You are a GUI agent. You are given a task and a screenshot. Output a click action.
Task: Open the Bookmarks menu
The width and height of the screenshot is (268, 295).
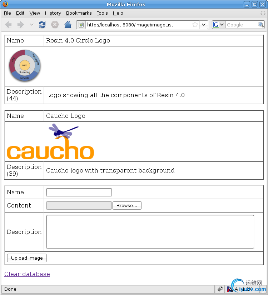(x=79, y=13)
